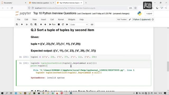Copy selected cells icon

[31, 25]
